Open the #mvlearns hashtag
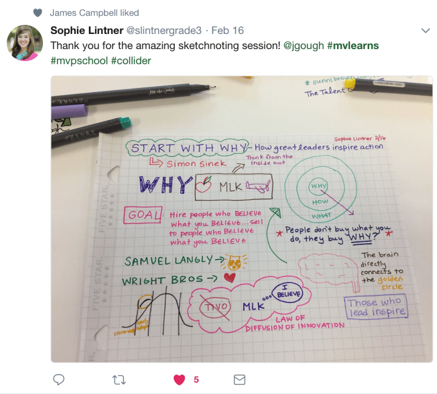This screenshot has width=437, height=394. pyautogui.click(x=353, y=45)
